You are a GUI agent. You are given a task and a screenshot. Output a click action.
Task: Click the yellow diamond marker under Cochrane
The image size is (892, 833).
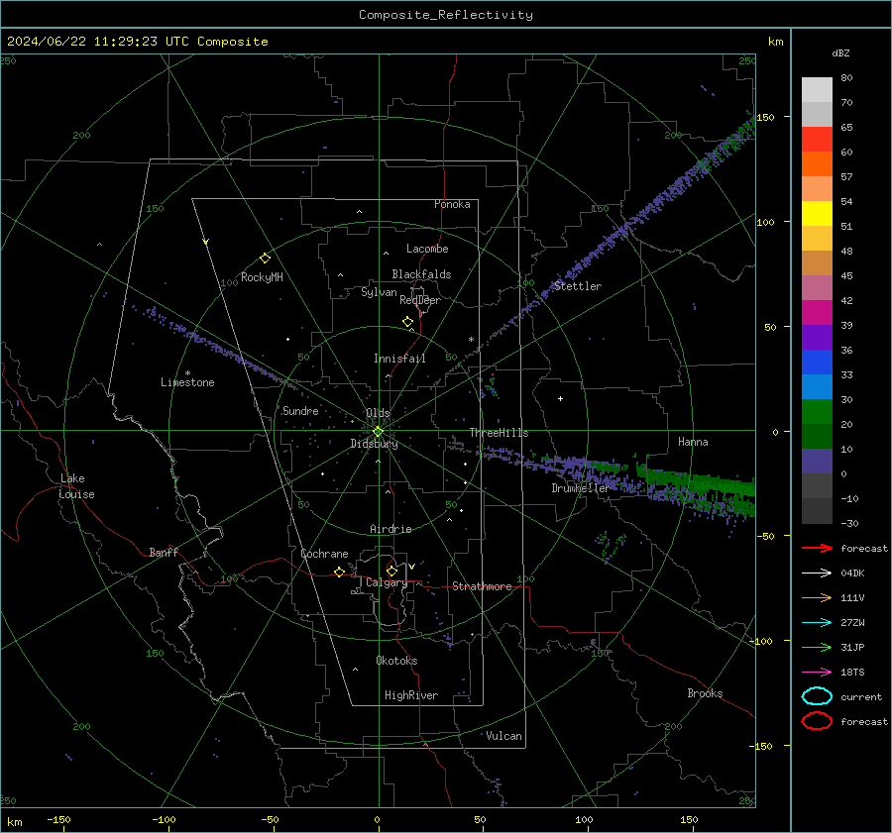339,572
